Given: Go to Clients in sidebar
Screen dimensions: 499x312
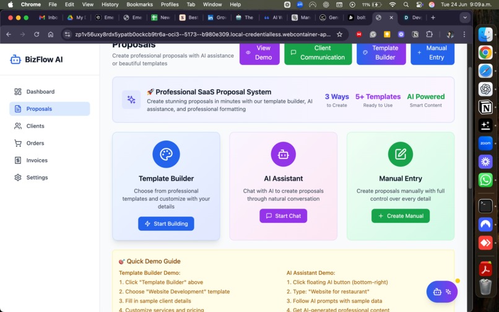Looking at the screenshot, I should [x=50, y=126].
